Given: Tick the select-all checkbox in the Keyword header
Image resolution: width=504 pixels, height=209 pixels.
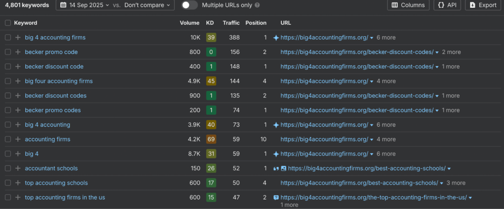Looking at the screenshot, I should [7, 23].
